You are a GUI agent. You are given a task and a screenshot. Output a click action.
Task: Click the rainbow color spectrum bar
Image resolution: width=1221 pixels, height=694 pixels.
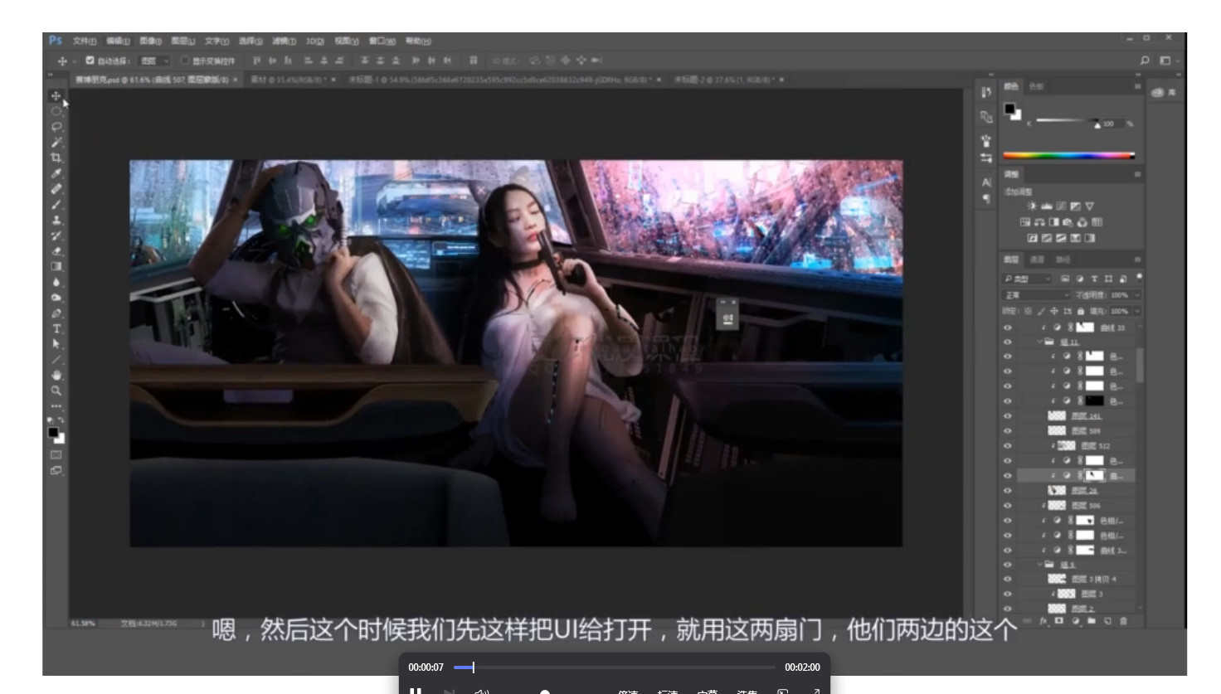(x=1068, y=155)
